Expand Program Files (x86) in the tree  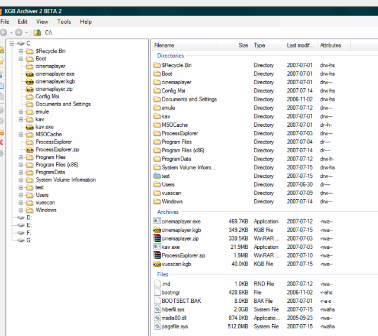[x=21, y=165]
